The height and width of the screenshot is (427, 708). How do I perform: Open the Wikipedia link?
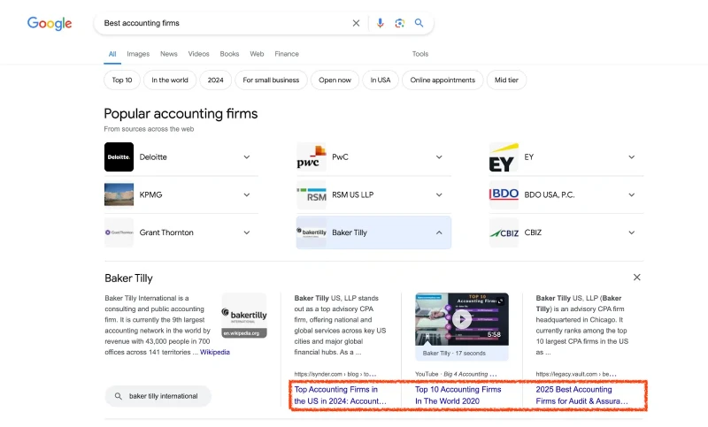pos(215,352)
